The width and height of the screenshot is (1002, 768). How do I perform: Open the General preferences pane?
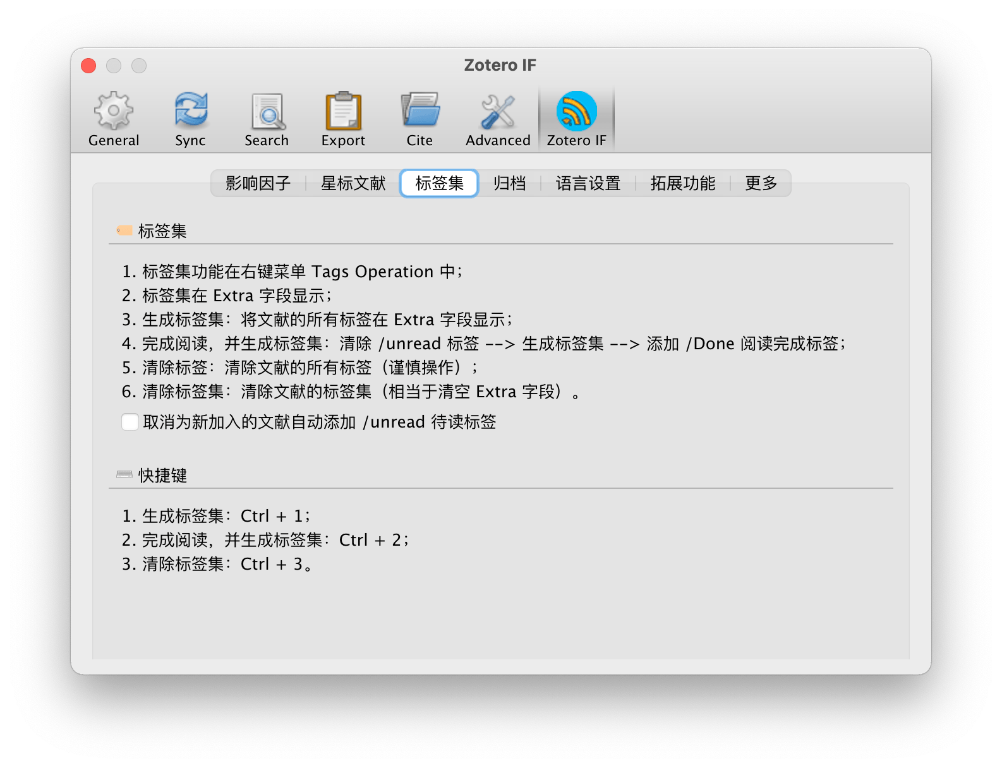(114, 120)
